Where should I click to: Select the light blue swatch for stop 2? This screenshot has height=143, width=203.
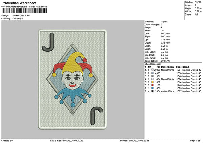click(152, 73)
